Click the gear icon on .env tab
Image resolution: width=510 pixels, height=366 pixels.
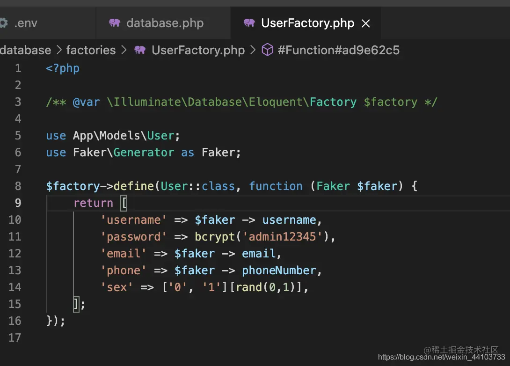click(4, 23)
